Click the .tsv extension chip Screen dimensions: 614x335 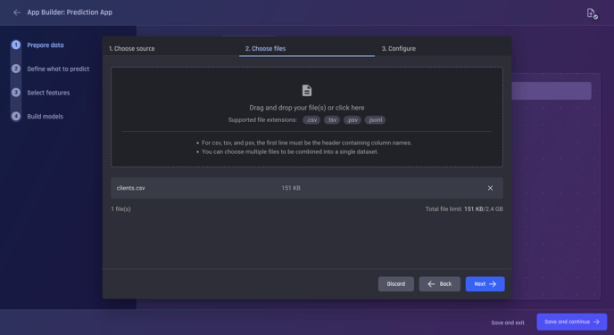coord(332,120)
